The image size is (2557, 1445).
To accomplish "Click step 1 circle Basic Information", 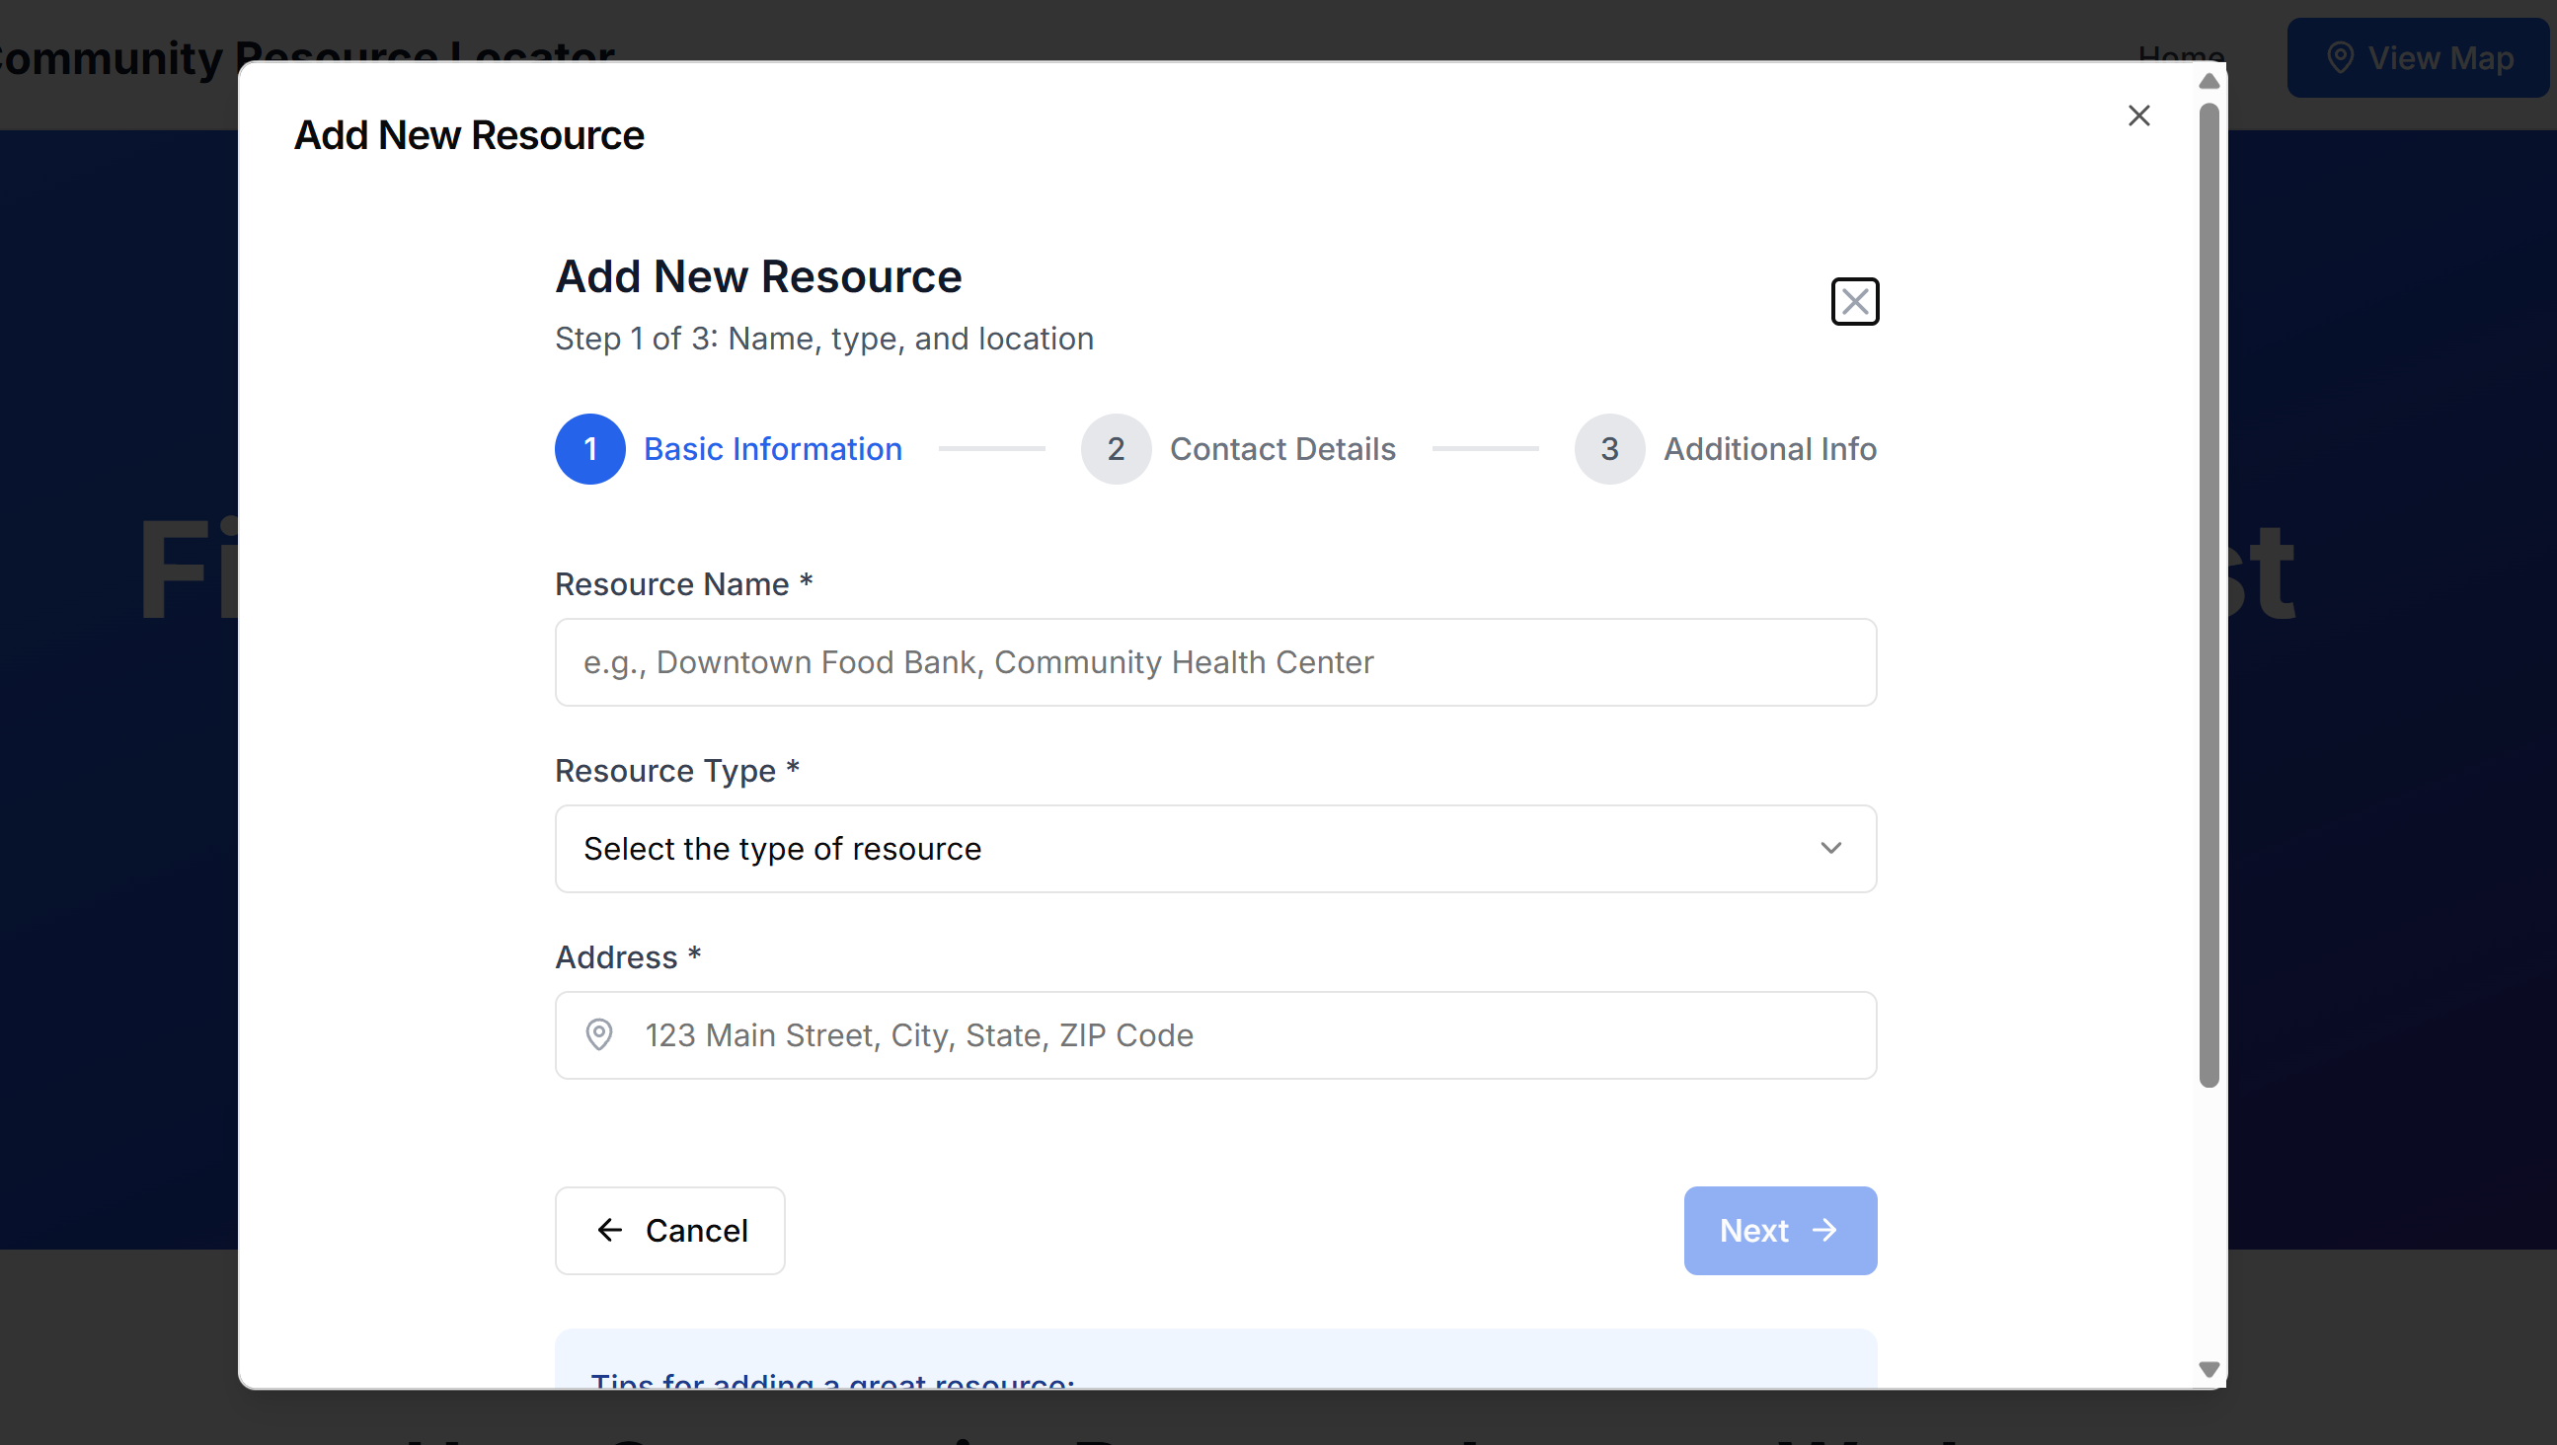I will coord(589,448).
